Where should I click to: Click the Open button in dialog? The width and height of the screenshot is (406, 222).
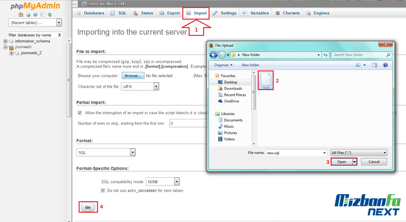pyautogui.click(x=342, y=162)
